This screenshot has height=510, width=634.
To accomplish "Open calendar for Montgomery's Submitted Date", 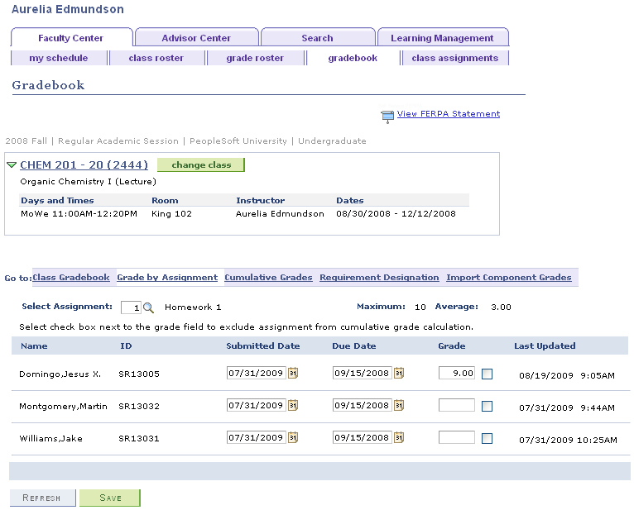I will 293,405.
